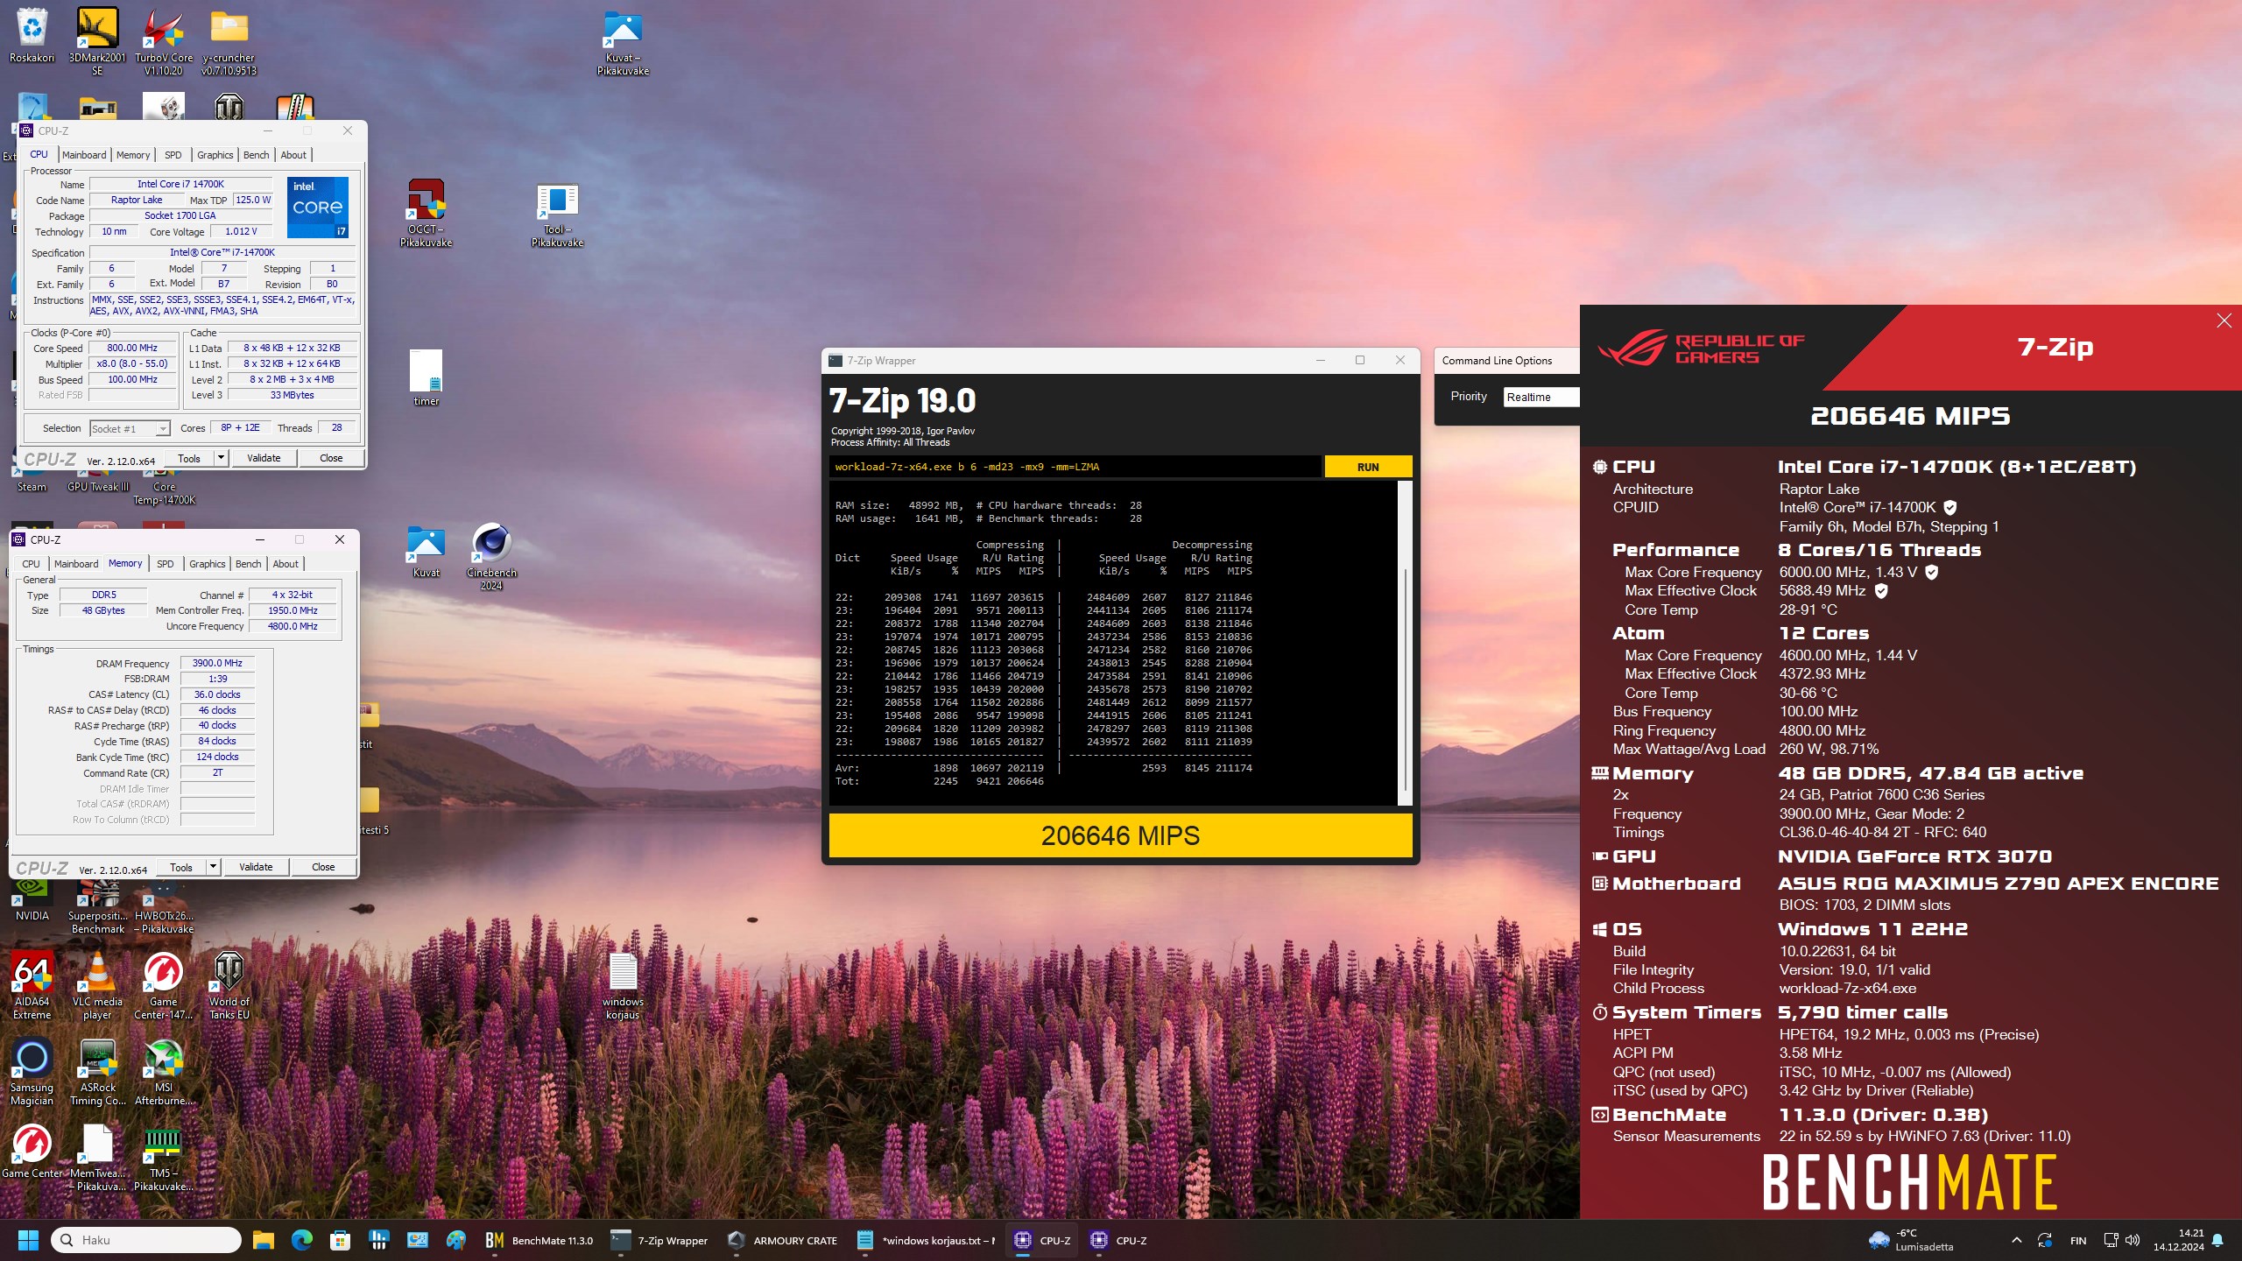Image resolution: width=2242 pixels, height=1261 pixels.
Task: Click 'ASUS ROG MAXIMUS Z790 APEX ENCORE' text
Action: [x=1998, y=884]
